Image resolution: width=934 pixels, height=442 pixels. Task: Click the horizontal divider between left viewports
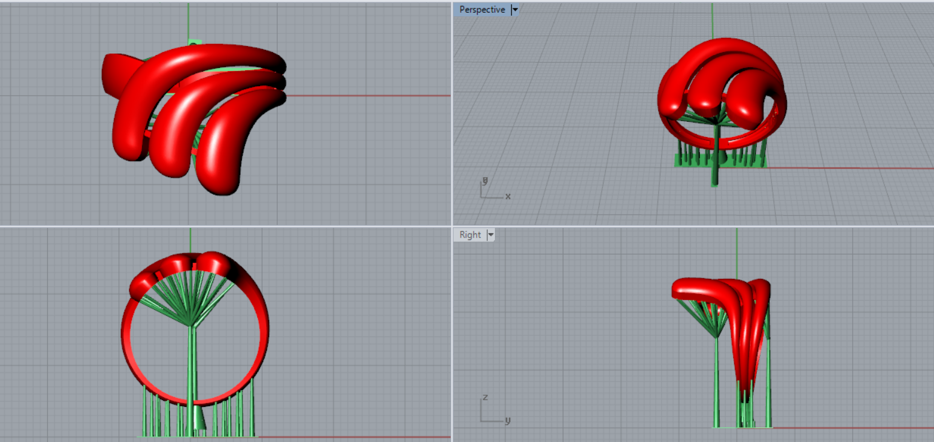pyautogui.click(x=224, y=226)
